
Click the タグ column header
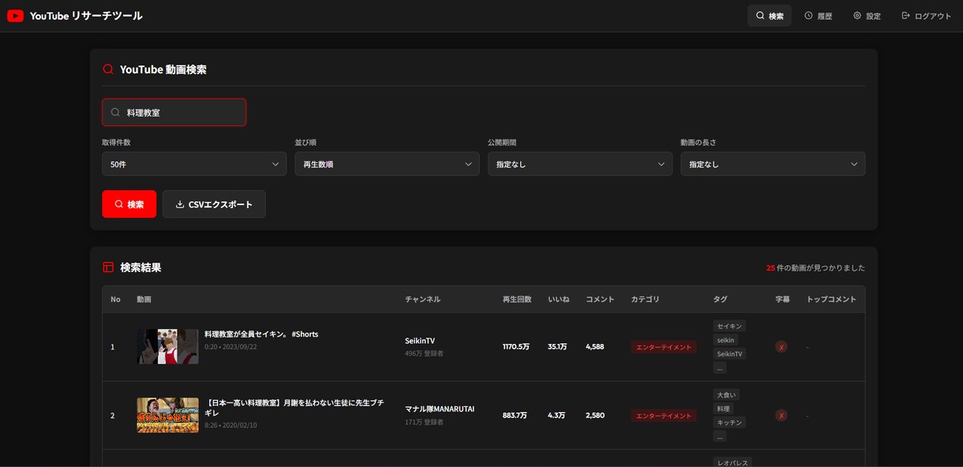(x=720, y=300)
